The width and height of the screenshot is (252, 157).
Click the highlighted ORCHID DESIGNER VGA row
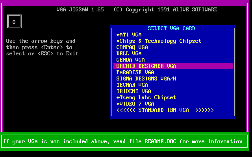point(173,66)
